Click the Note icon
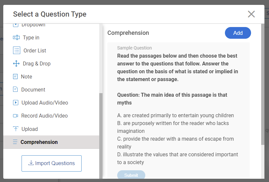Viewport: 269px width, 182px height. (15, 77)
